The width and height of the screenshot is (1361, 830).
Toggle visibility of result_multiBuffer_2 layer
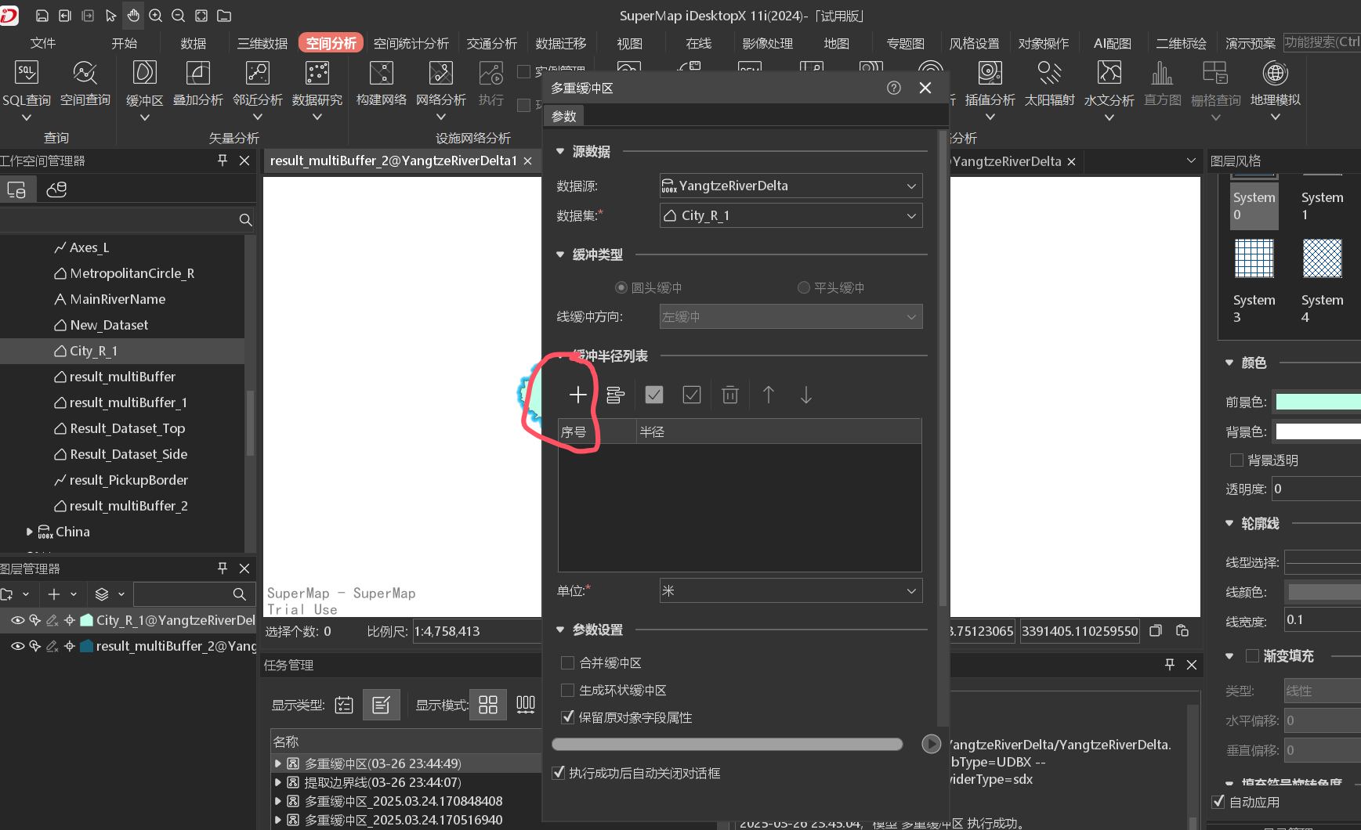(16, 646)
